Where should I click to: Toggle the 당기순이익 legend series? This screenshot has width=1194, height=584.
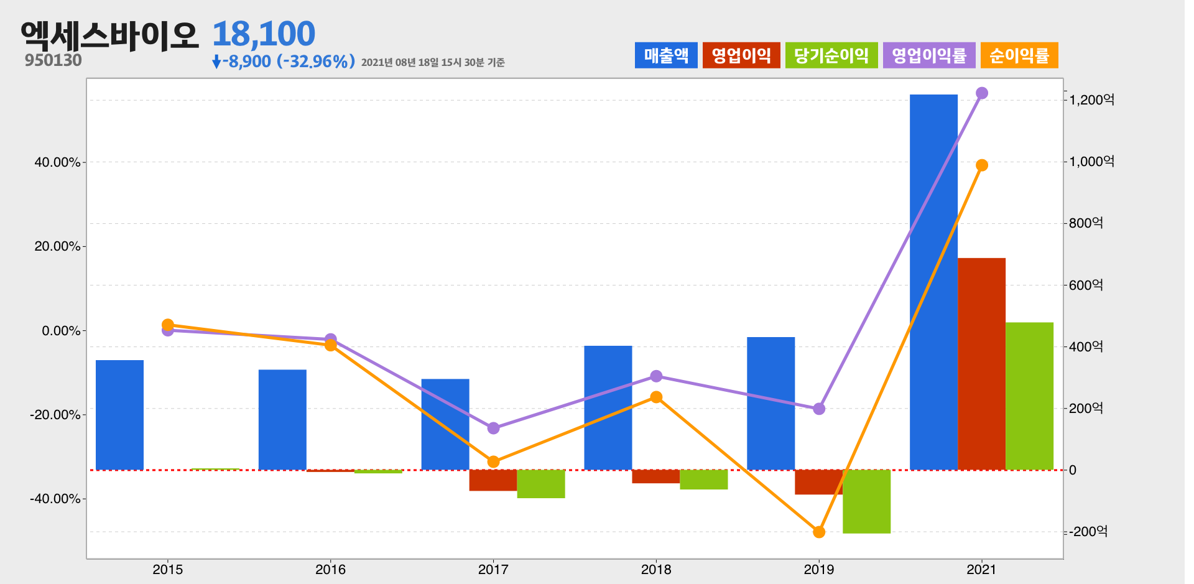tap(831, 55)
